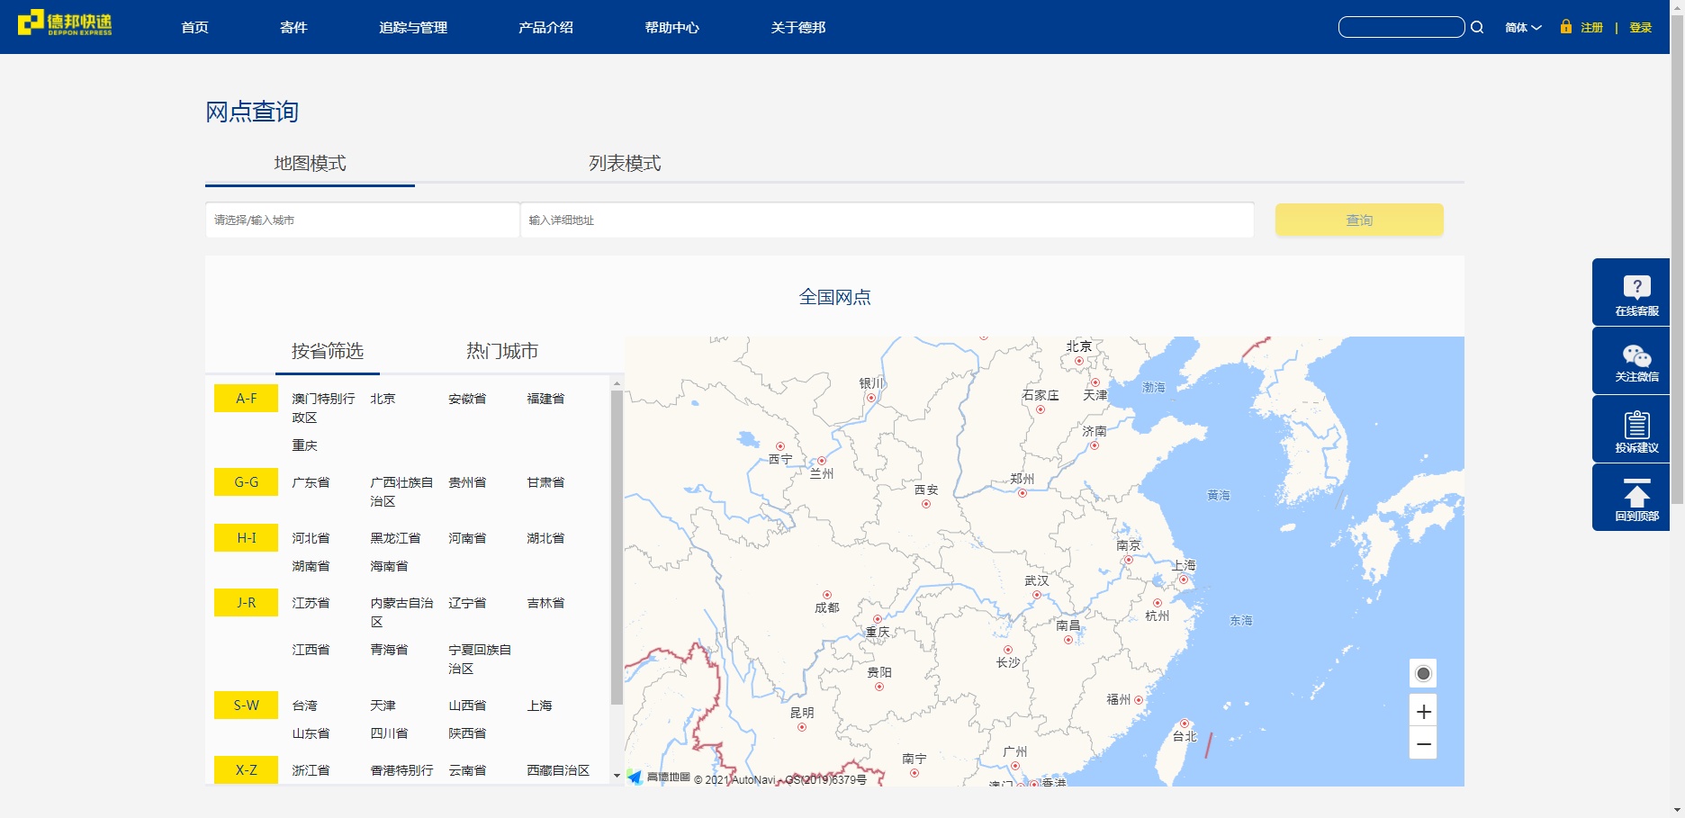Click the Fuzhou (福州) map marker

tap(1139, 699)
